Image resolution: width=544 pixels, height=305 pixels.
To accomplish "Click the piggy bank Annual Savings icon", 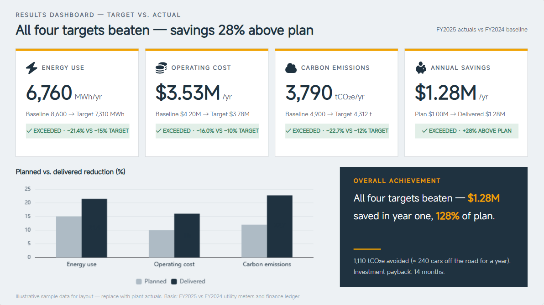I will 421,67.
